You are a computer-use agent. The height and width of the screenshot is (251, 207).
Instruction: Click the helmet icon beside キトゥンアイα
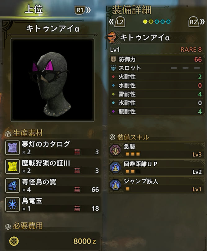coord(112,38)
